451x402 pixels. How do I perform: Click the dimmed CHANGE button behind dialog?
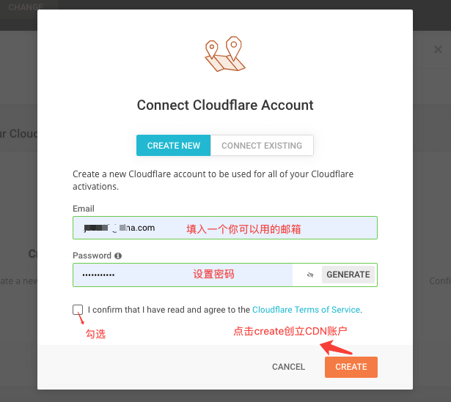coord(26,7)
